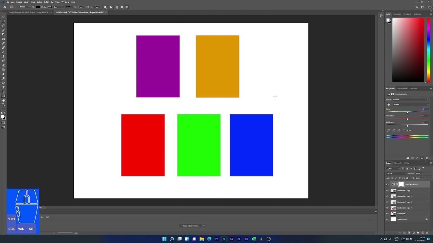Select the Move tool in the toolbar
Image resolution: width=433 pixels, height=243 pixels.
[x=4, y=17]
